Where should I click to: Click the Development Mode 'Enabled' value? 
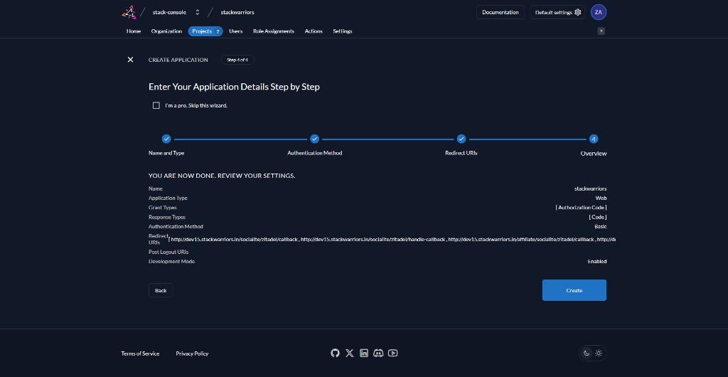pyautogui.click(x=597, y=261)
